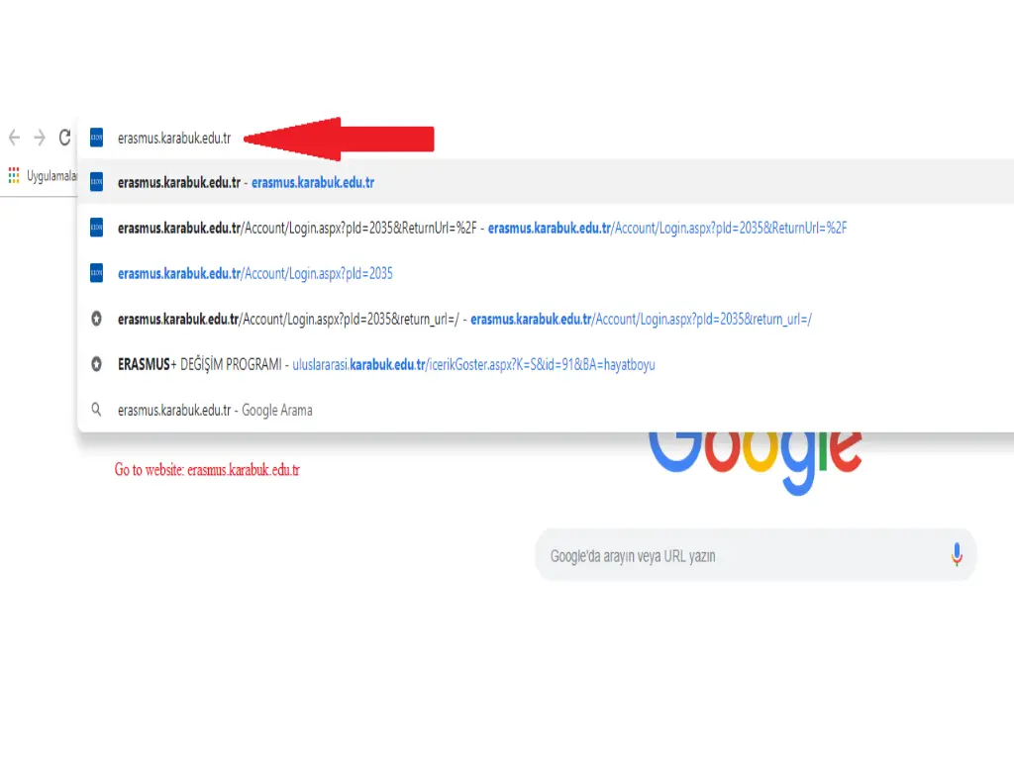Click the site favicon in the address bar

tap(96, 138)
